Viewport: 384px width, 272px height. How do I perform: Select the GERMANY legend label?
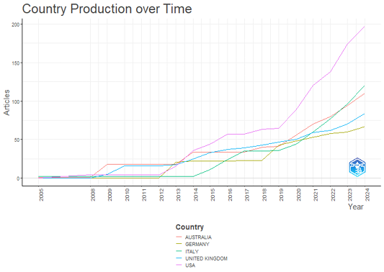(197, 244)
